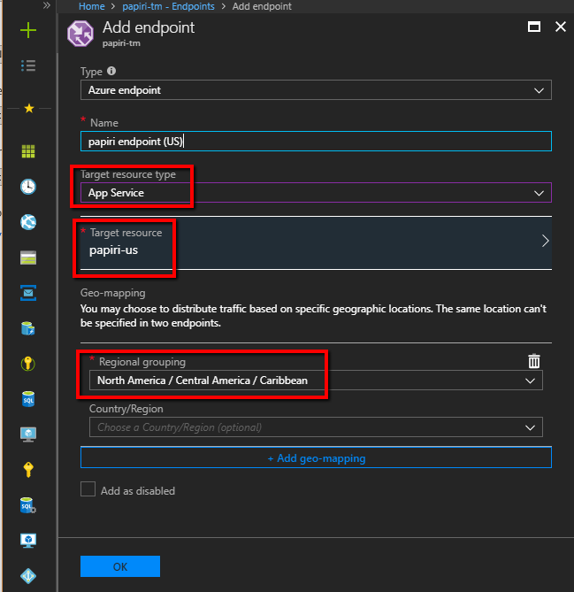Open the Country/Region optional dropdown

[316, 427]
